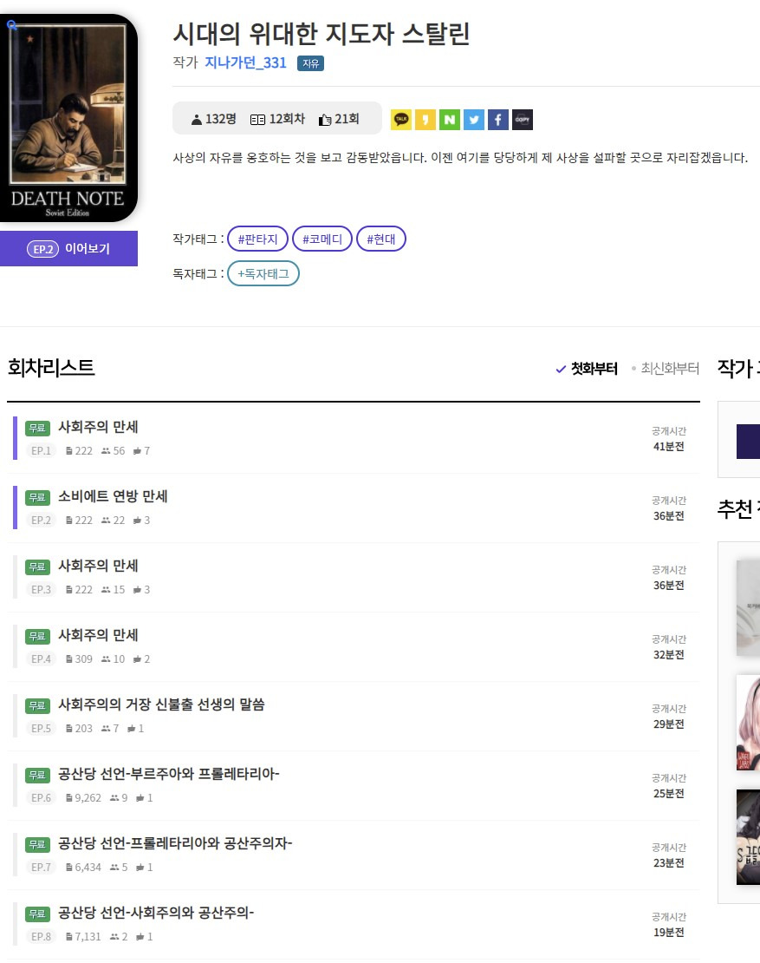Click the novel title 시대의 위대한 지도자 스탈린
Screen dimensions: 760x963
pyautogui.click(x=322, y=34)
